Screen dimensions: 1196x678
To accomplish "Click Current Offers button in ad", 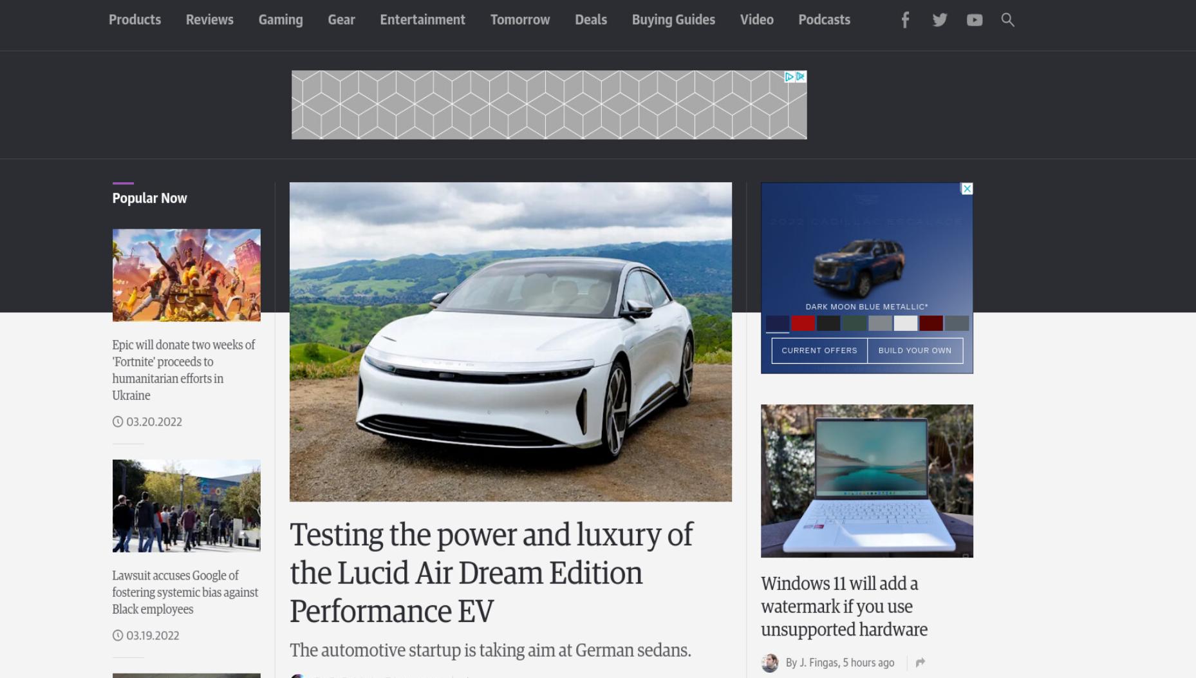I will tap(819, 351).
